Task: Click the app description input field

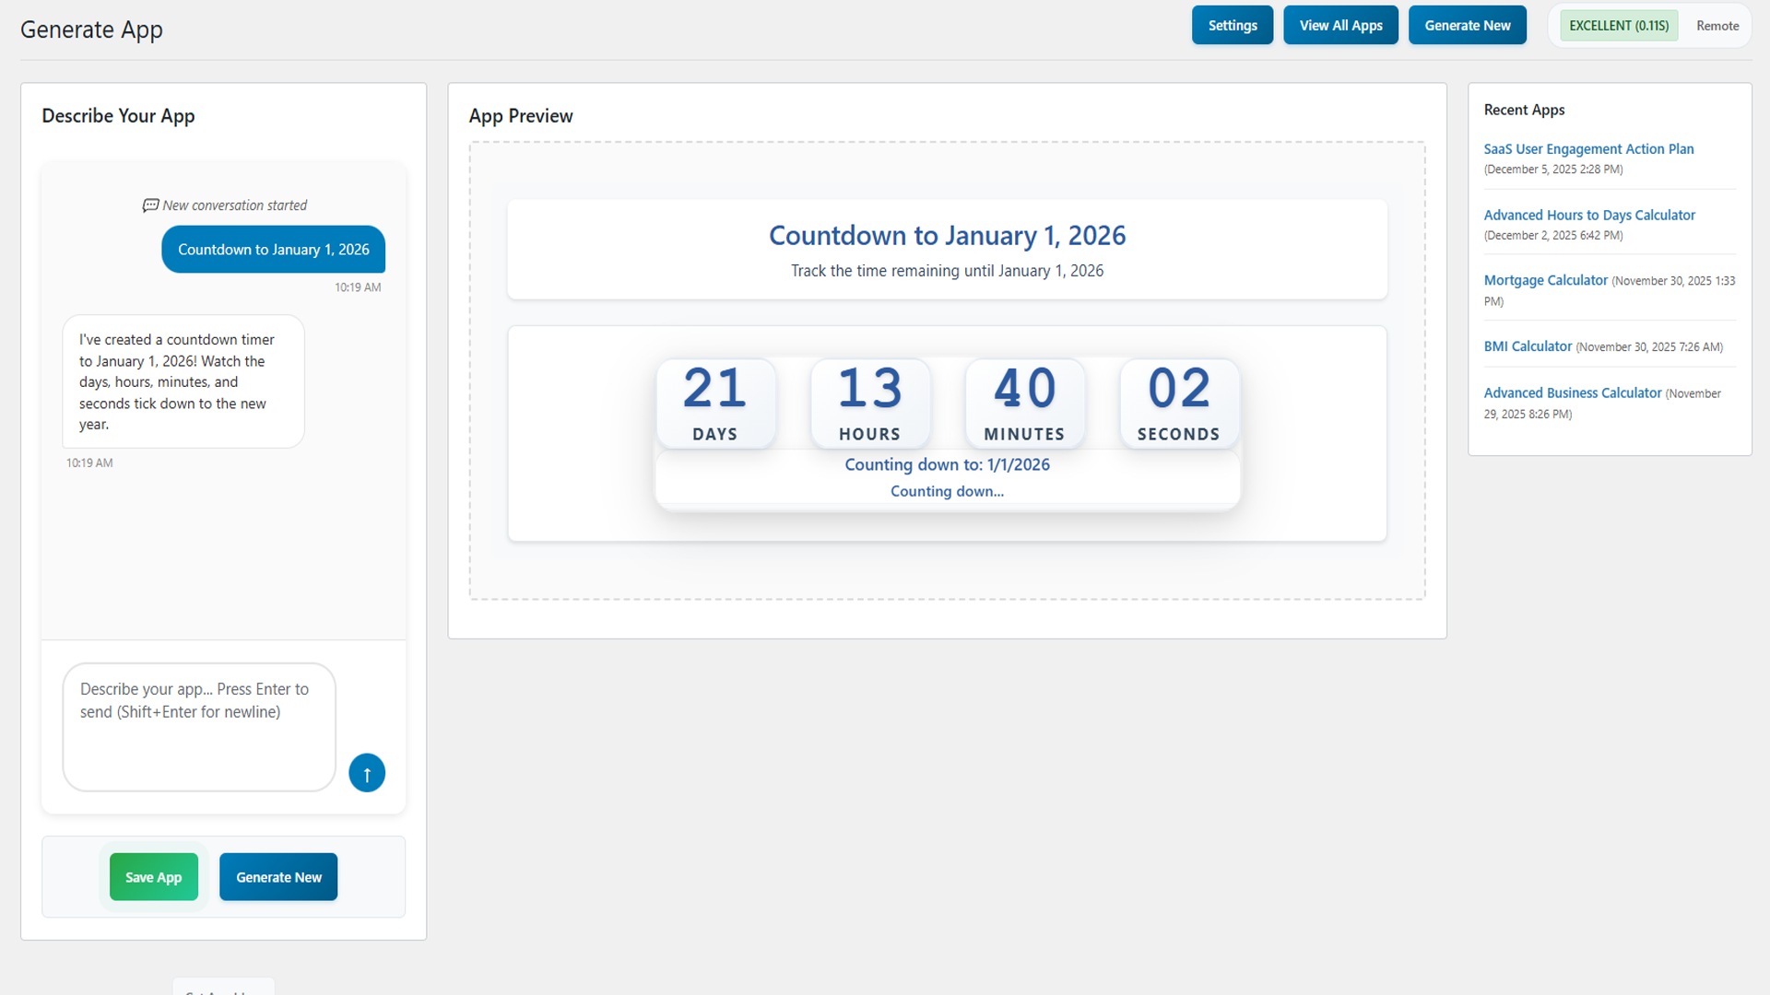Action: click(198, 727)
